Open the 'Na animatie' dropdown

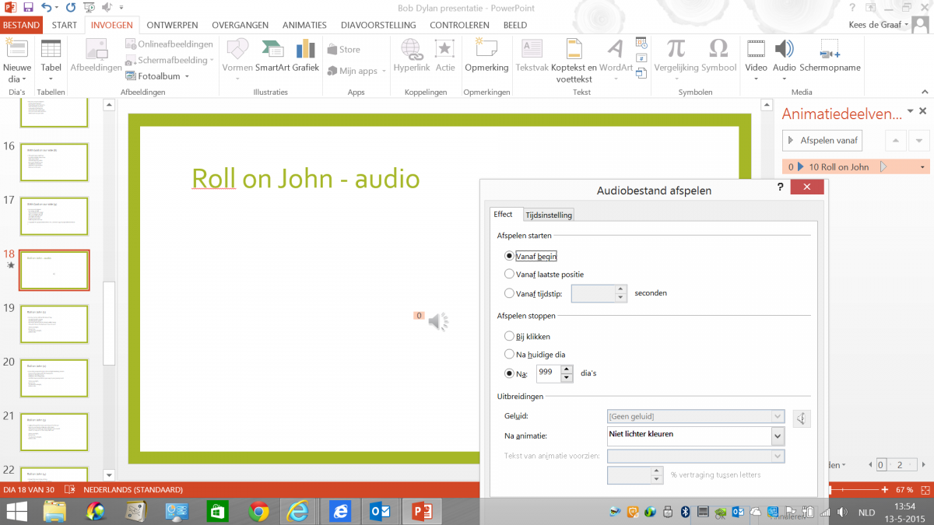coord(776,436)
